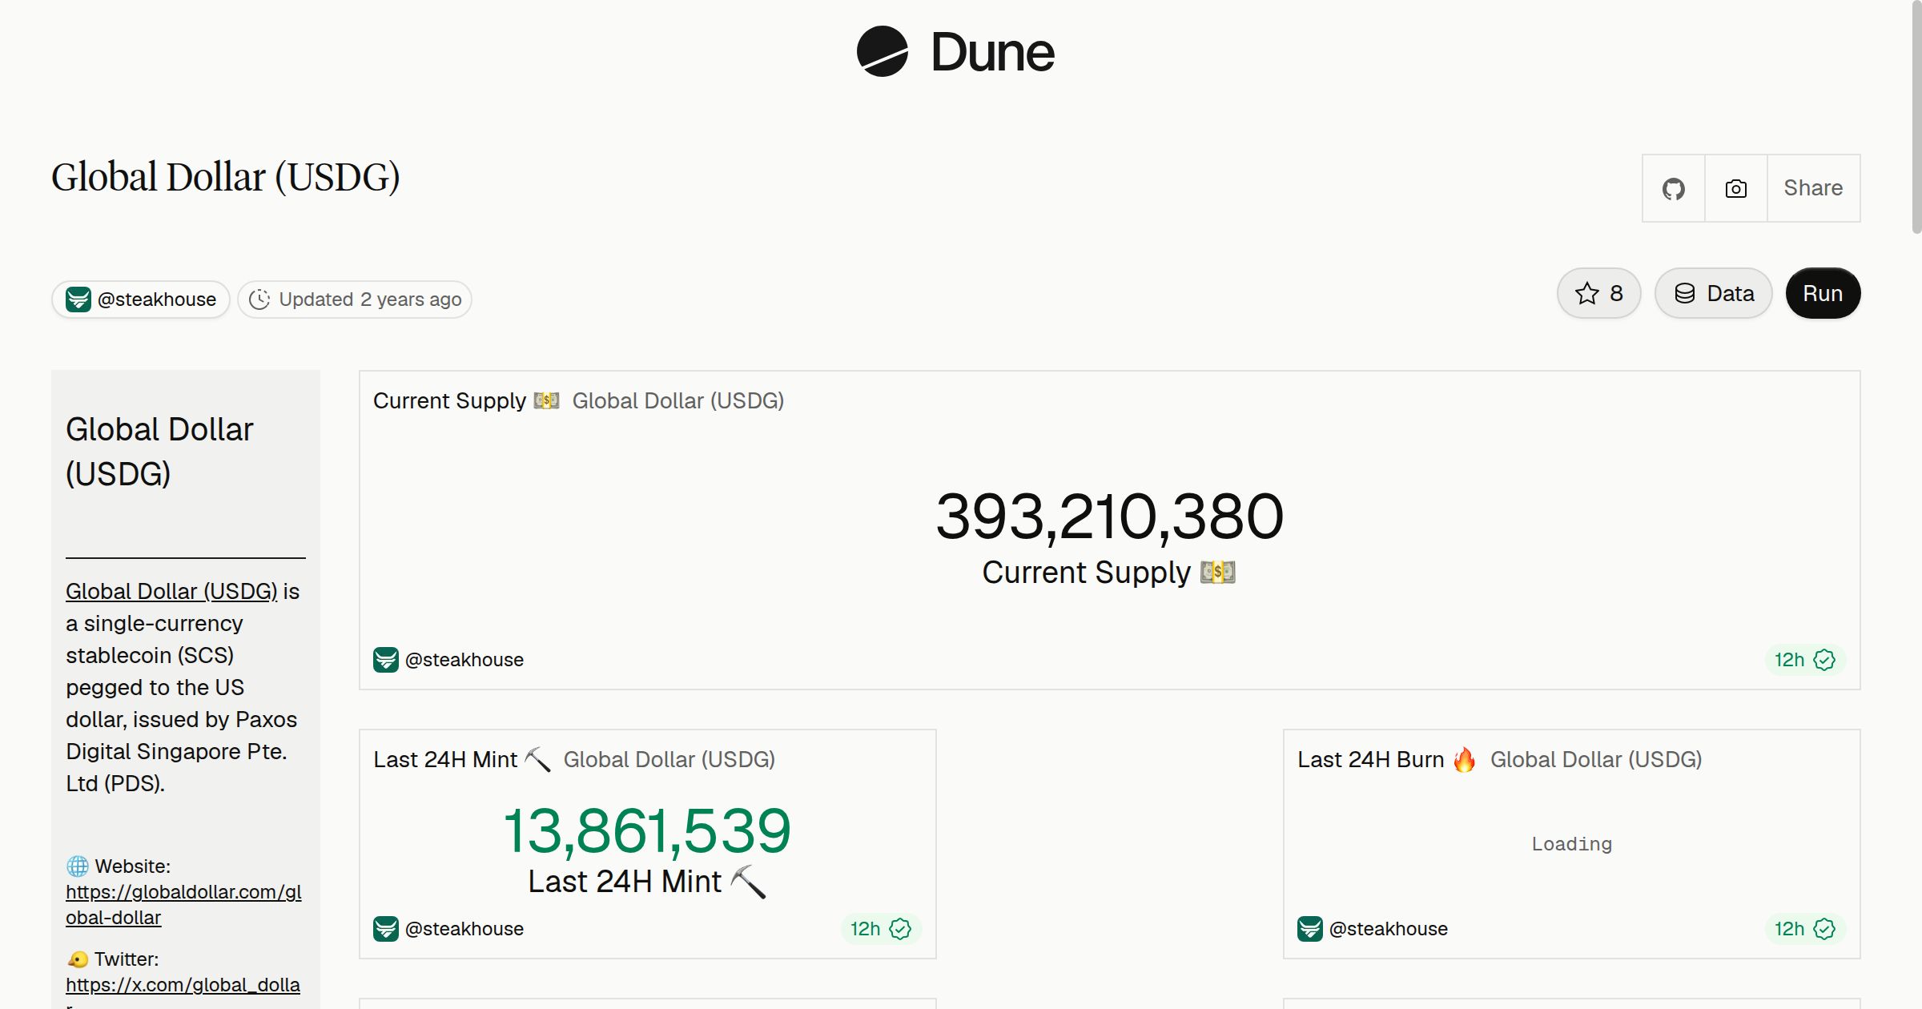Viewport: 1922px width, 1009px height.
Task: Click the 13,861,539 mint value
Action: click(x=647, y=830)
